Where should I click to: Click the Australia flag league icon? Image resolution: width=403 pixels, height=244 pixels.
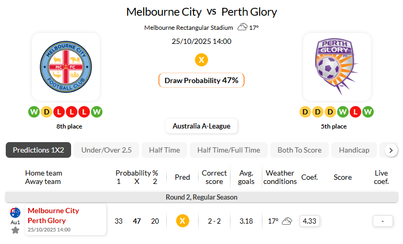click(x=15, y=212)
